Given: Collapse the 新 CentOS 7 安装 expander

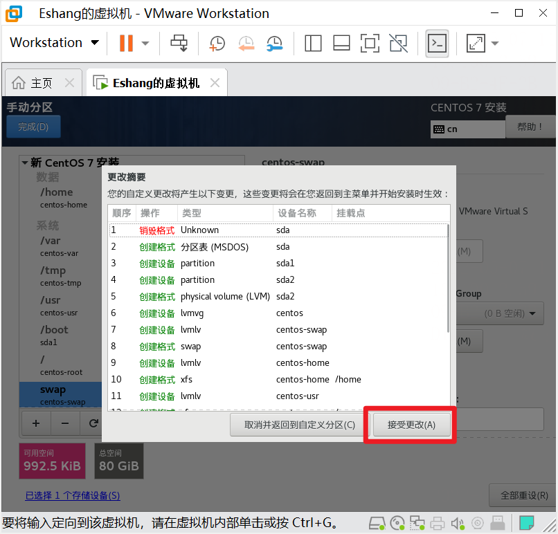Looking at the screenshot, I should (x=25, y=163).
